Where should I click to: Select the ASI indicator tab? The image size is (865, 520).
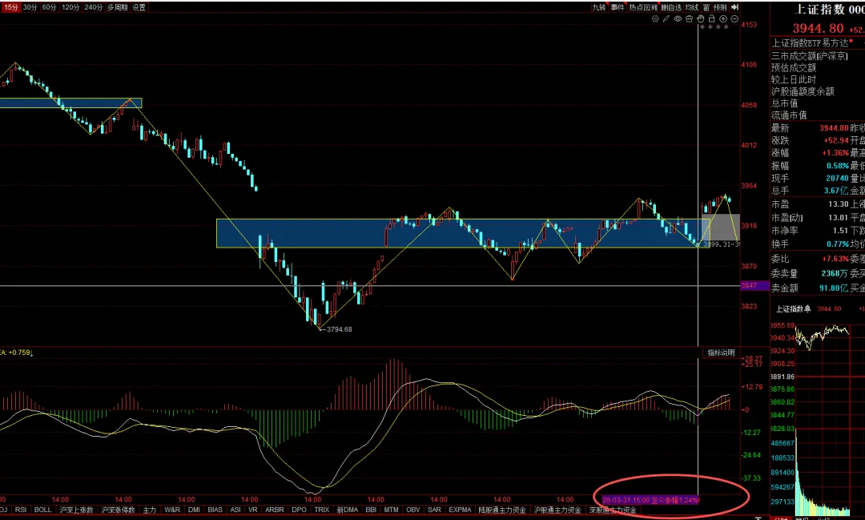tap(235, 510)
